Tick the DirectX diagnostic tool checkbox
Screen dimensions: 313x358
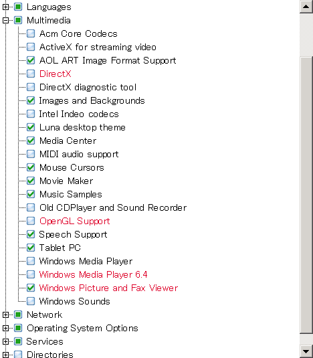[x=31, y=87]
